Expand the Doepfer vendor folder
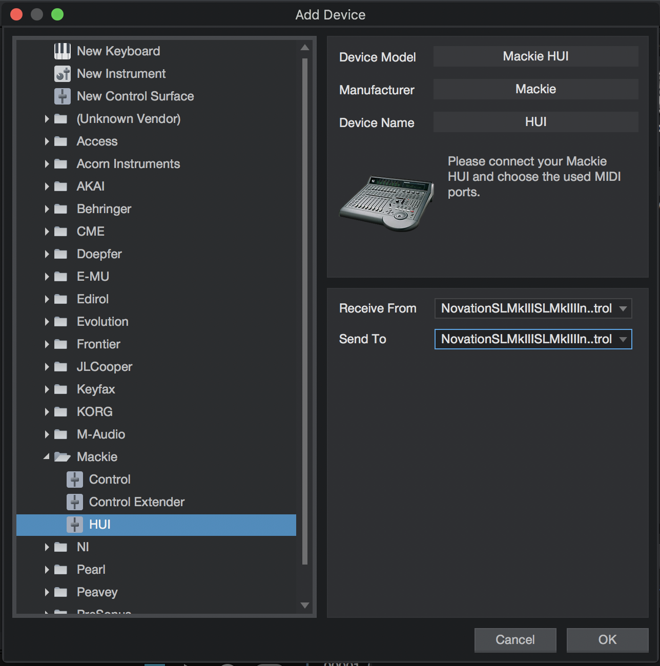The height and width of the screenshot is (666, 660). [47, 254]
